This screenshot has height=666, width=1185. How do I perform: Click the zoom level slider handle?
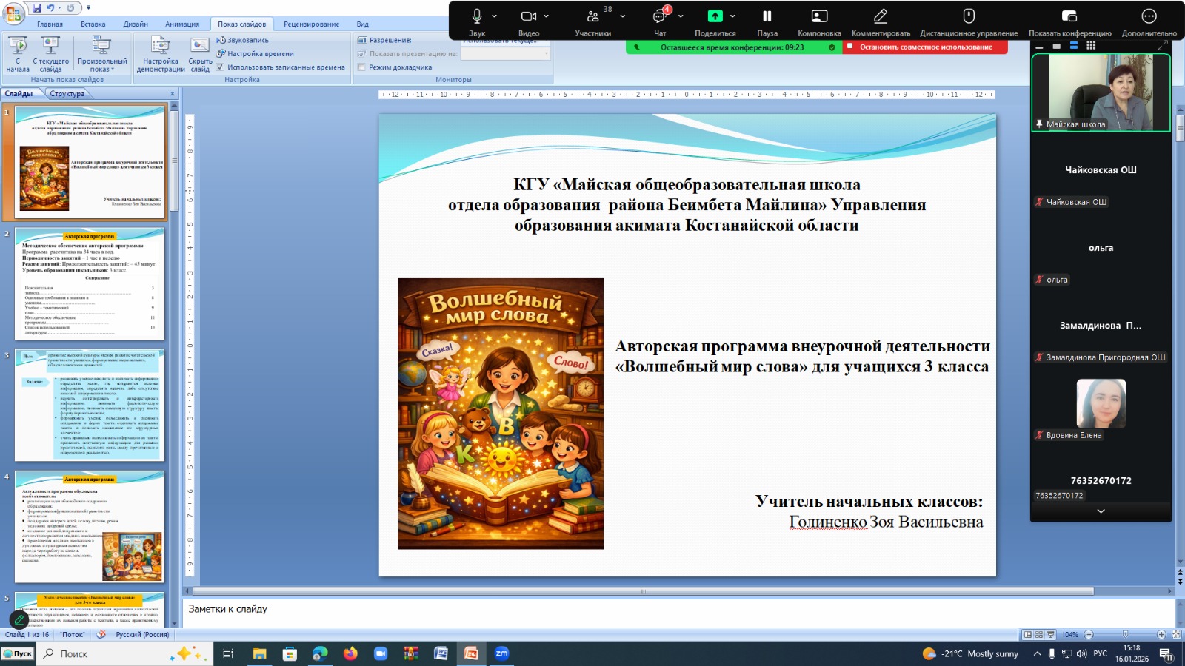point(1125,635)
